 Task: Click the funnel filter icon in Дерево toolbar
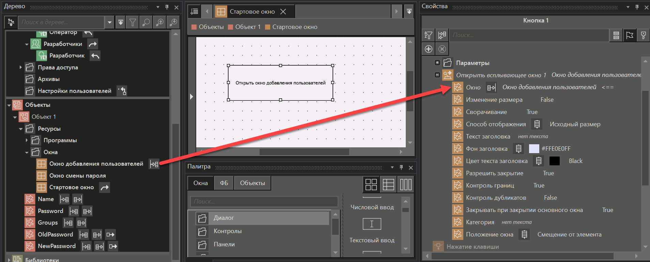(x=133, y=22)
